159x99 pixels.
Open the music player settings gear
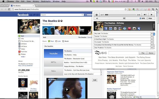pos(96,15)
